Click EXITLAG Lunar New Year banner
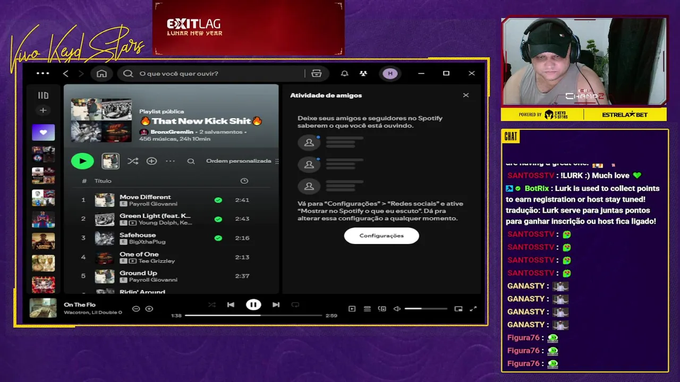 [x=249, y=28]
